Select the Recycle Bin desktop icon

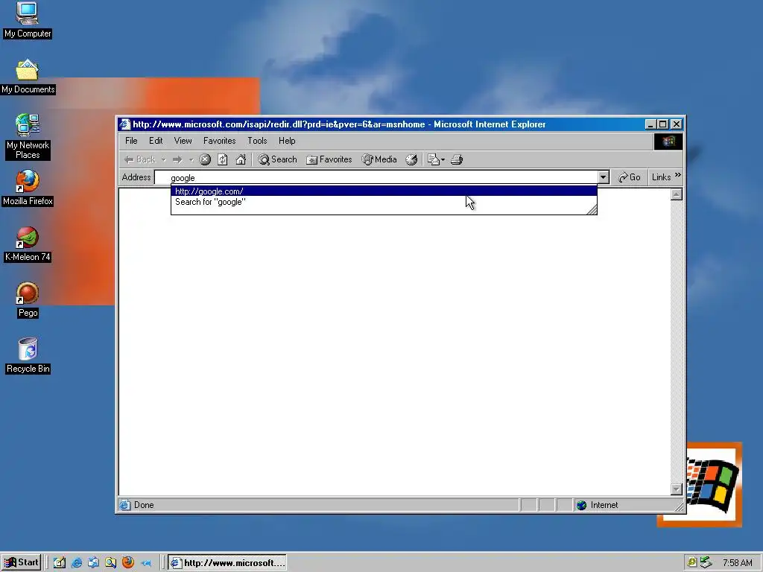[x=28, y=356]
